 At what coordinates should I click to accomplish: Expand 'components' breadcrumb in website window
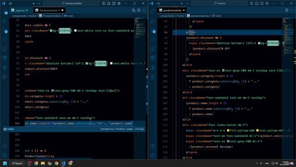tap(167, 16)
